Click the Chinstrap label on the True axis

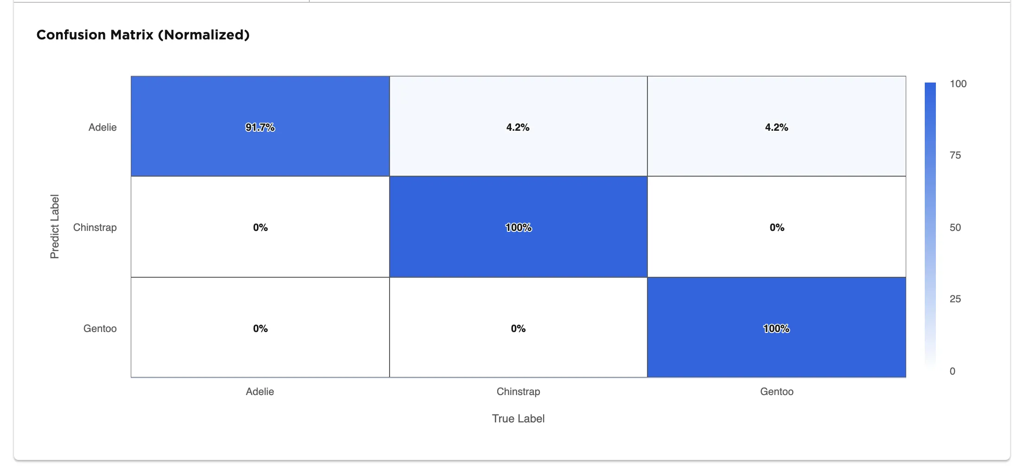tap(518, 391)
